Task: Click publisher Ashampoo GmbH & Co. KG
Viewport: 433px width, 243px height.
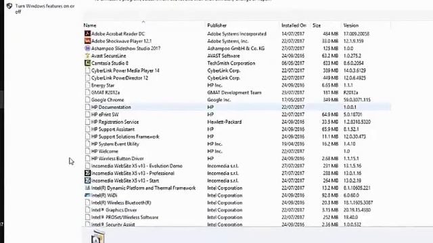Action: coord(236,49)
